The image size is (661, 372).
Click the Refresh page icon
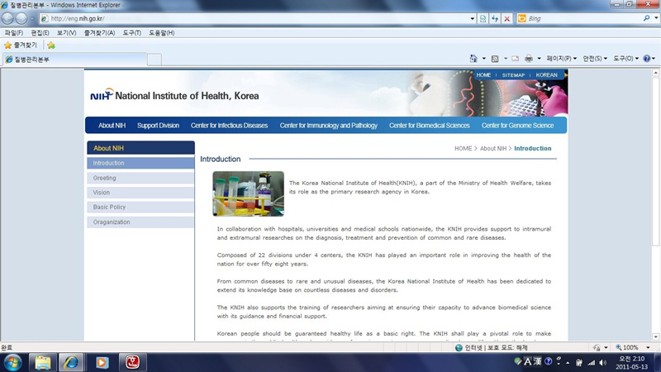pyautogui.click(x=495, y=18)
